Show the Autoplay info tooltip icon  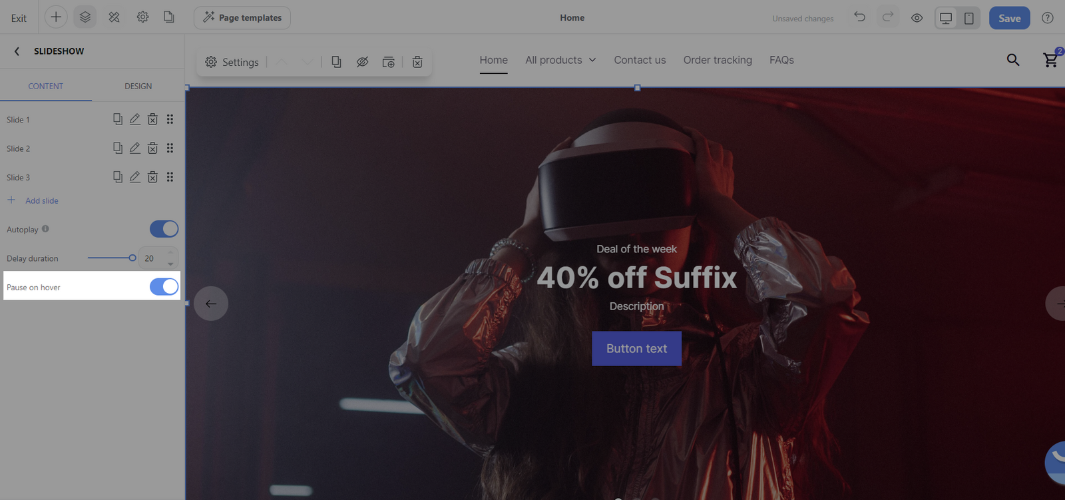pyautogui.click(x=45, y=229)
